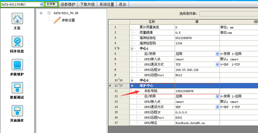Image resolution: width=258 pixels, height=133 pixels.
Task: Select row header 10~10
Action: (119, 80)
